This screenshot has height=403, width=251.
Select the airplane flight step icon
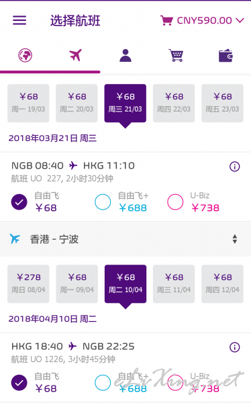click(75, 55)
